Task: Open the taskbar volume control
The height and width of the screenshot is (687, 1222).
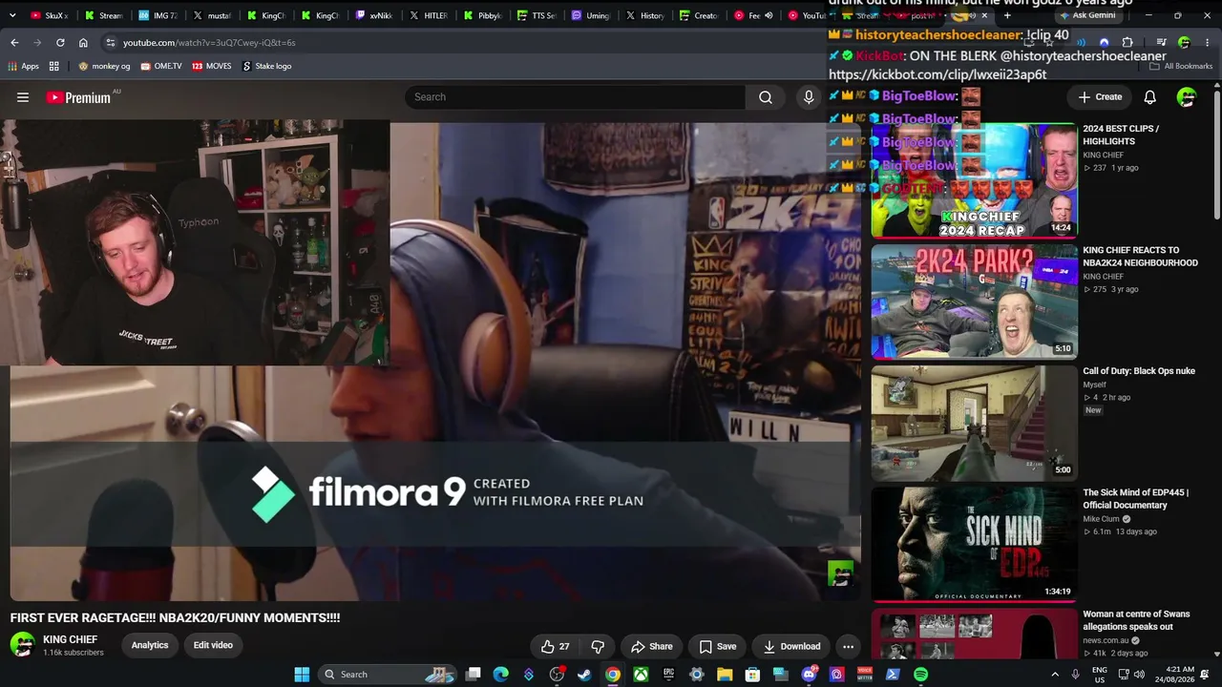Action: coord(1139,675)
